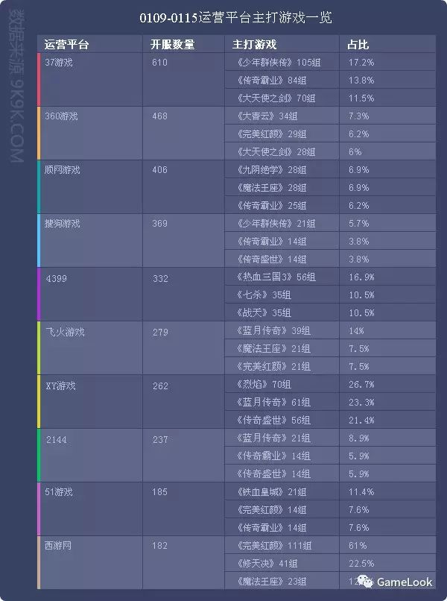Click server count 185
Screen dimensions: 447x601
coord(159,492)
